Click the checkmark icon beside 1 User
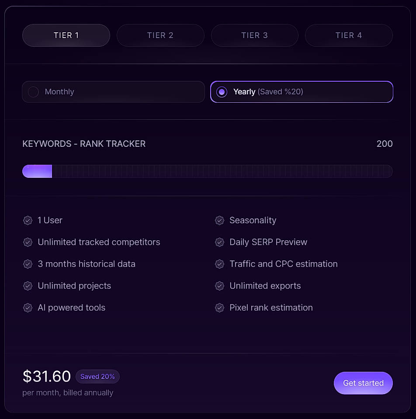416x419 pixels. tap(28, 220)
